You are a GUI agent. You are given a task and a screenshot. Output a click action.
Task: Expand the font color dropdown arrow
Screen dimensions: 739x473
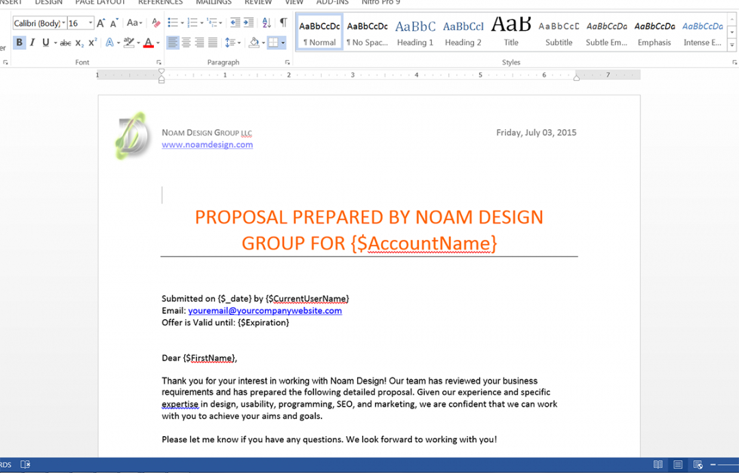pos(158,43)
